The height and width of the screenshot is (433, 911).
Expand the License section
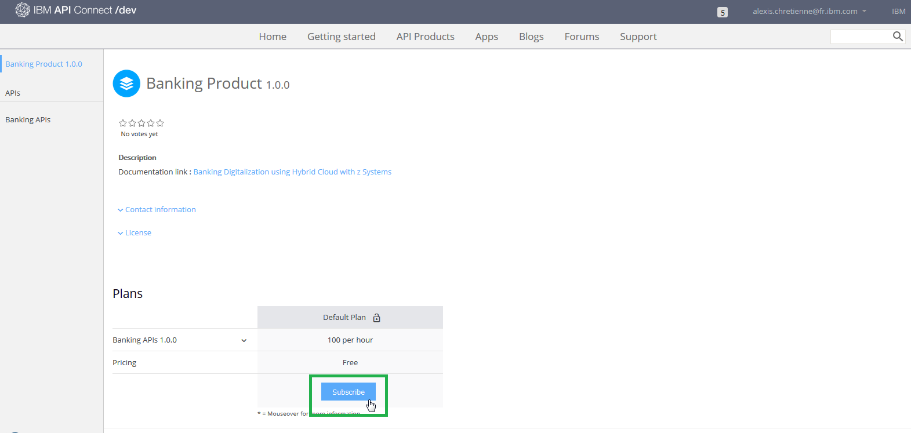click(135, 232)
